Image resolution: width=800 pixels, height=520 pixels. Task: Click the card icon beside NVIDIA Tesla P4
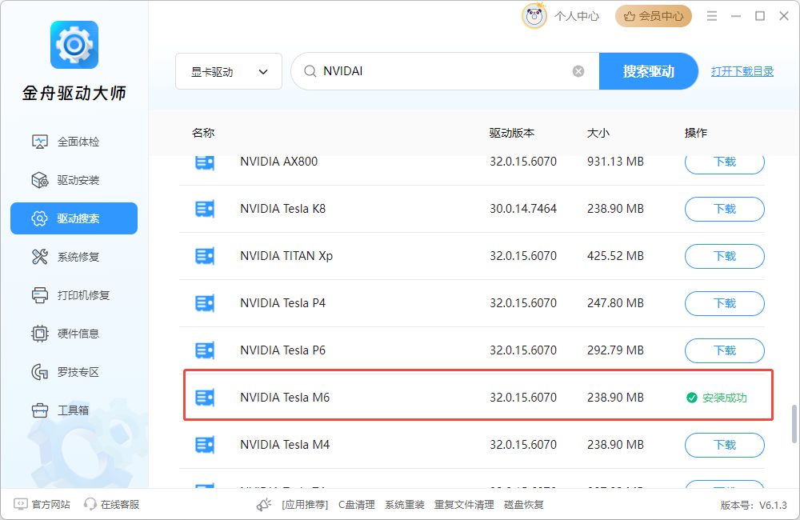click(x=205, y=304)
